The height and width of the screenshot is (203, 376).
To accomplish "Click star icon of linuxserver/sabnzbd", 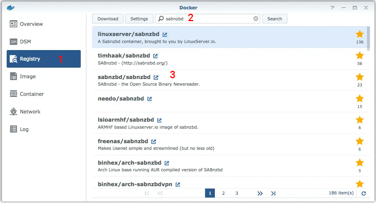I will pos(360,34).
